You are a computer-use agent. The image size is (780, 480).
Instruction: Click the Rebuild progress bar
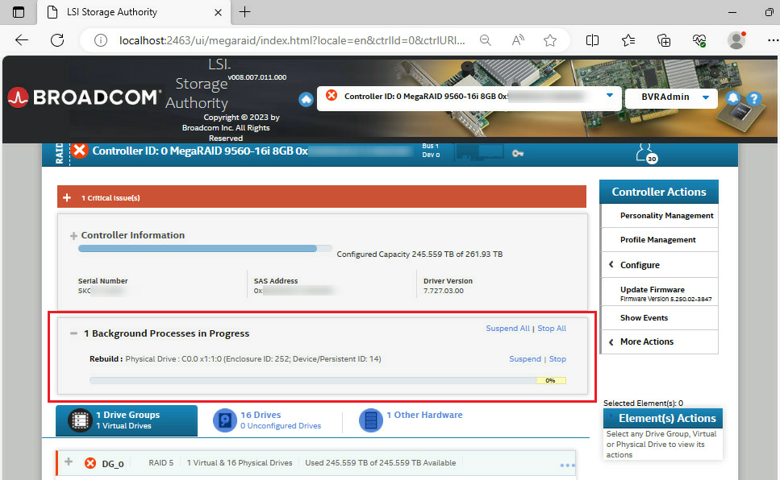point(327,380)
